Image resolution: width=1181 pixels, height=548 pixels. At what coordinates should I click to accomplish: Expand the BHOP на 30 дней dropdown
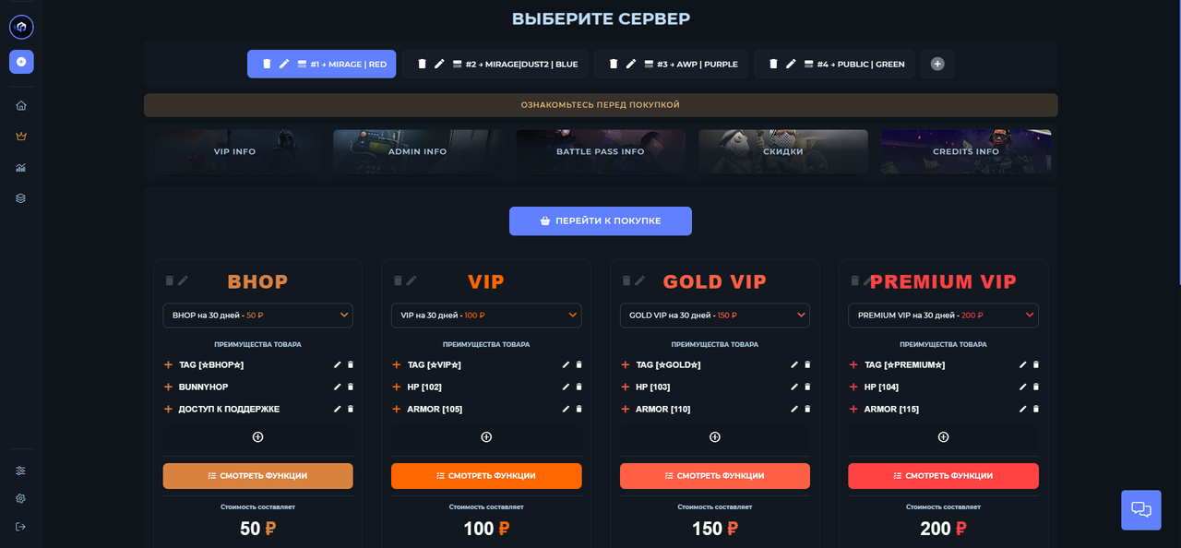coord(258,316)
